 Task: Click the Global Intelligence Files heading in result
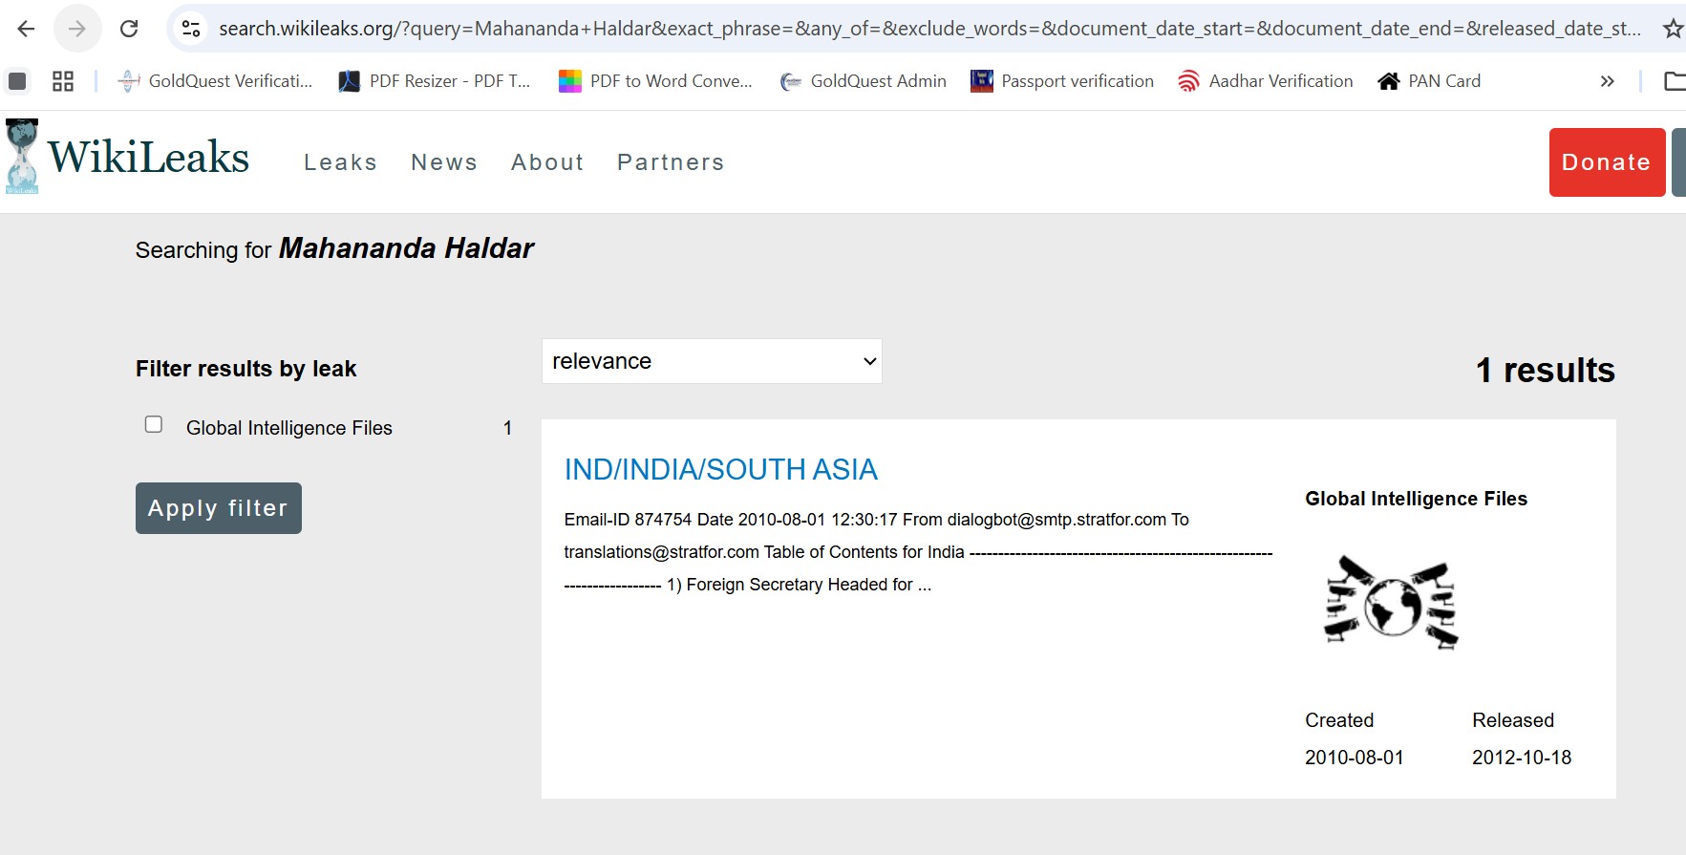tap(1416, 499)
